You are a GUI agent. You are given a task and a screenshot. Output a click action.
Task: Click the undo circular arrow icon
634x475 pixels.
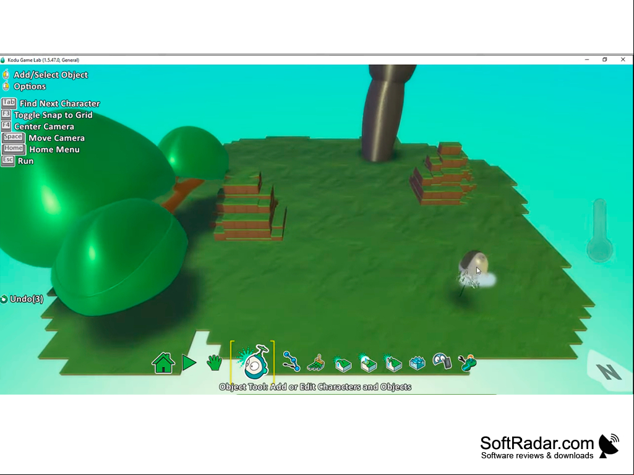click(x=4, y=300)
